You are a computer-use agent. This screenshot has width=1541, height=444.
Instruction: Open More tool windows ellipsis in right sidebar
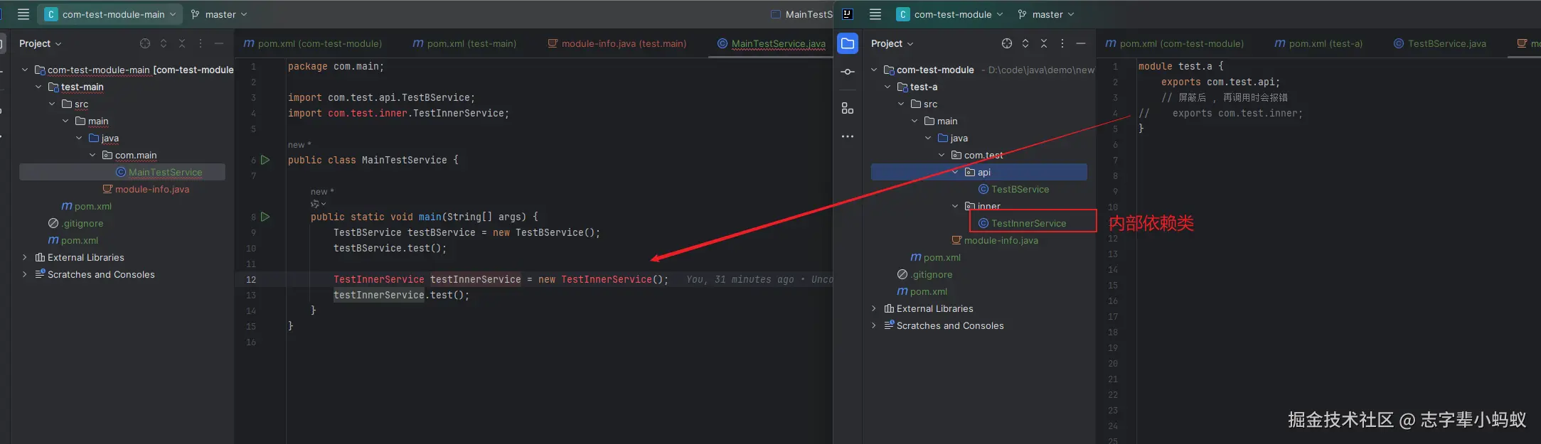pos(848,136)
